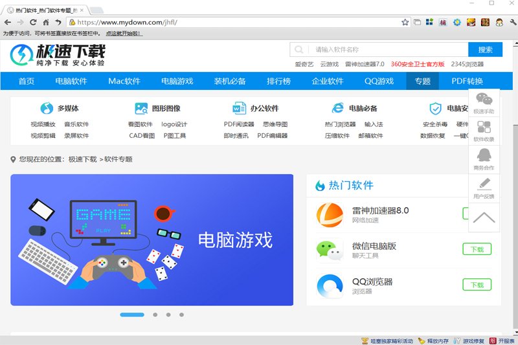Open CAD看图 link
The width and height of the screenshot is (518, 345).
142,136
